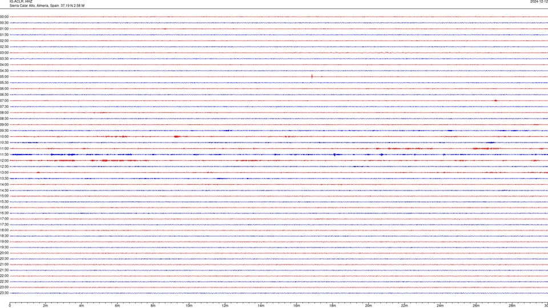Click the '09:30' row label
The width and height of the screenshot is (548, 308).
[4, 131]
